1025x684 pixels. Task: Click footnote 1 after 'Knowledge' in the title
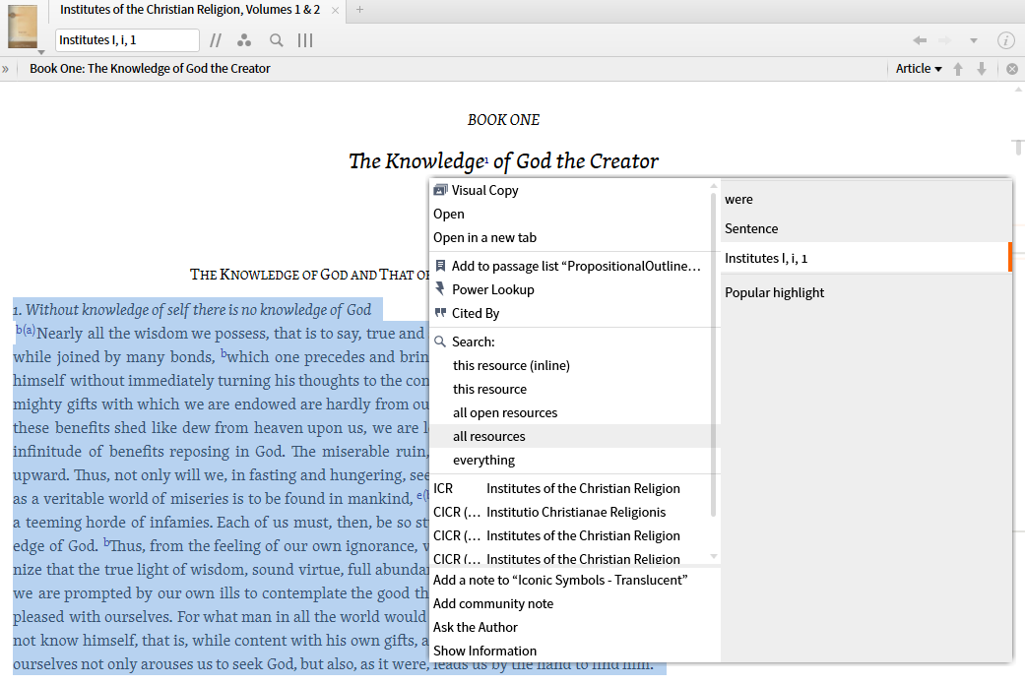(486, 159)
